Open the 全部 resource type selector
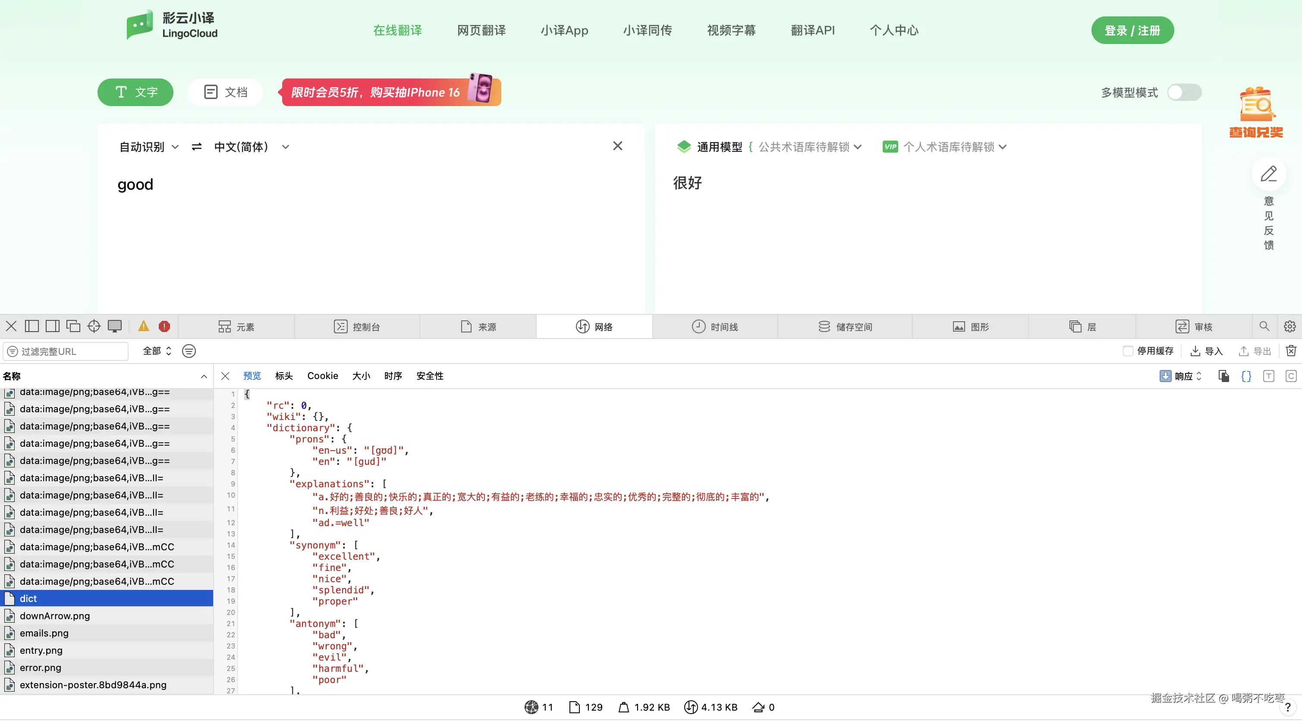The height and width of the screenshot is (721, 1302). point(157,351)
